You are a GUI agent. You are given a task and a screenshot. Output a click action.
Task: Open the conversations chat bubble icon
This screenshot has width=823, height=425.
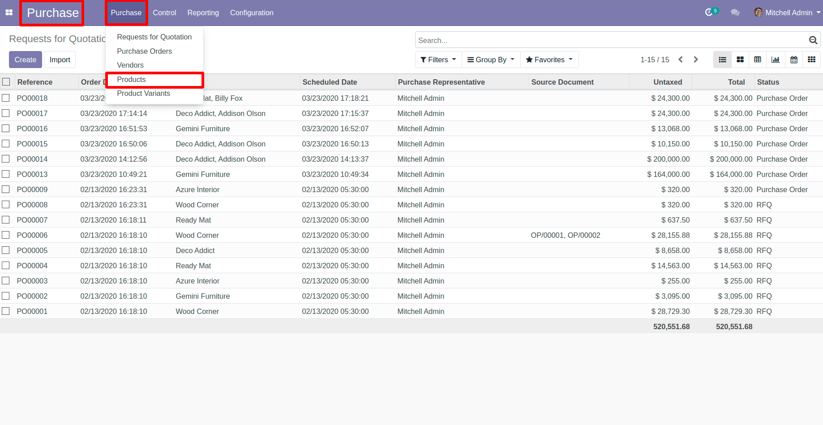735,13
